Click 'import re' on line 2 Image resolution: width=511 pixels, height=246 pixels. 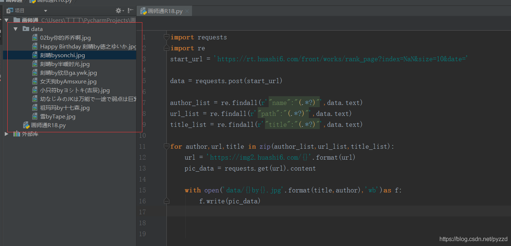point(188,48)
